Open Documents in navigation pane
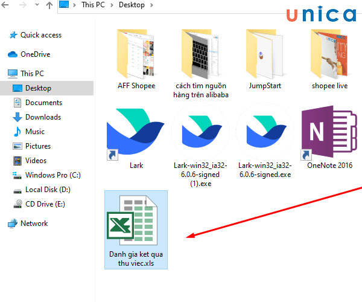362x302 pixels. (43, 102)
